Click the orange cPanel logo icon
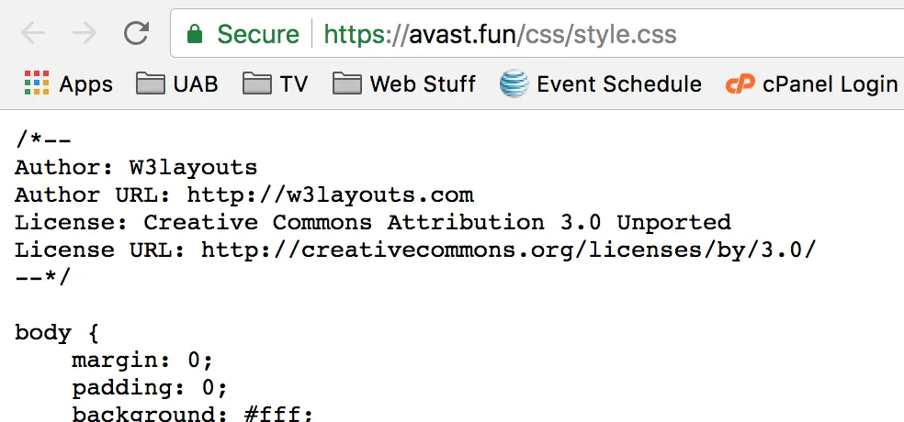 point(740,84)
